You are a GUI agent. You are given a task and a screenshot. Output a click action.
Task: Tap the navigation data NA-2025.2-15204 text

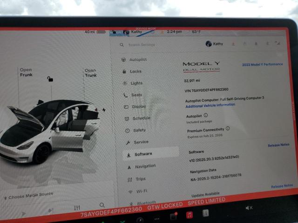coord(216,177)
